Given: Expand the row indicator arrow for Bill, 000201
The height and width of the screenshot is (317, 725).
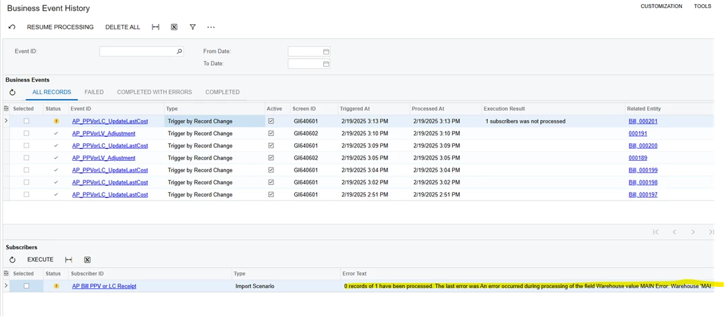Looking at the screenshot, I should (x=5, y=121).
